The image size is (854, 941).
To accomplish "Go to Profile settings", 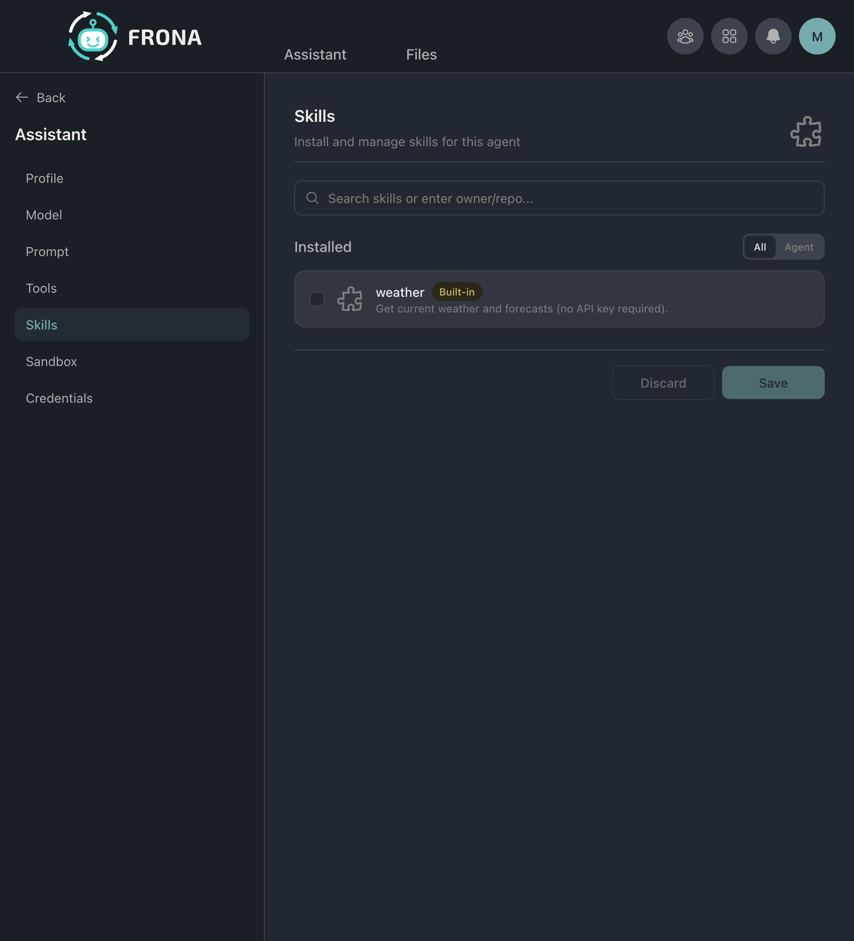I will [x=44, y=178].
